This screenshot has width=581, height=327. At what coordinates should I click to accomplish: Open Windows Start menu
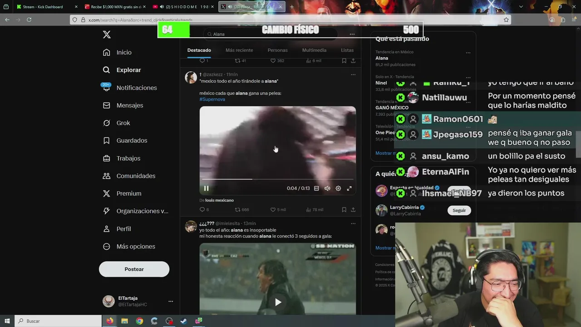tap(7, 321)
